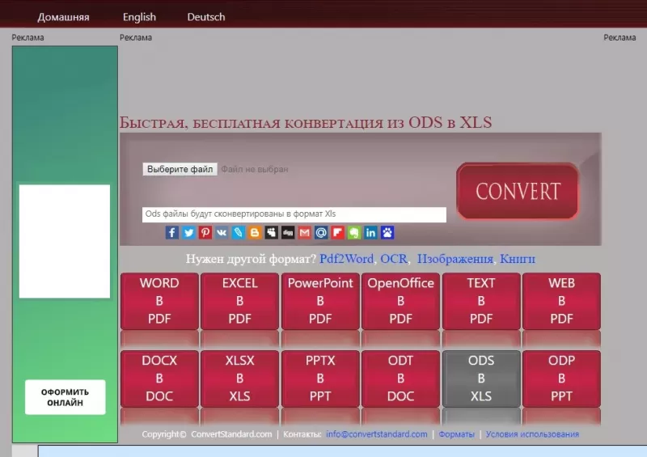Share via the Twitter bird icon

pyautogui.click(x=188, y=232)
